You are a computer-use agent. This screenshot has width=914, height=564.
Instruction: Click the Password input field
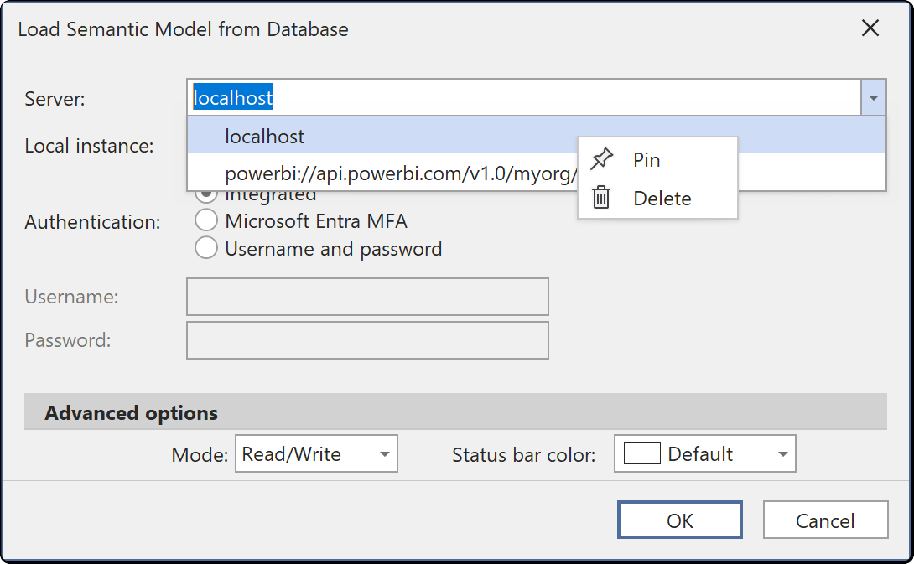pos(367,340)
